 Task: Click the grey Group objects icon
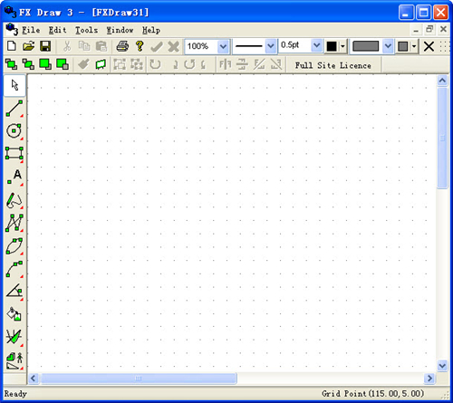tap(120, 64)
